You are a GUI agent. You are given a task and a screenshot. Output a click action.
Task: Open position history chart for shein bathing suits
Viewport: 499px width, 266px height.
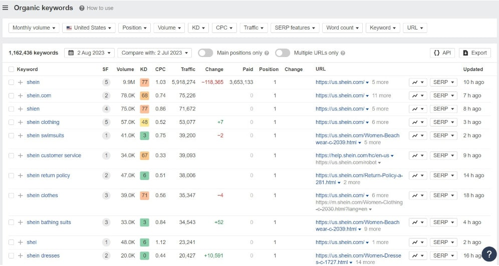[x=418, y=222]
